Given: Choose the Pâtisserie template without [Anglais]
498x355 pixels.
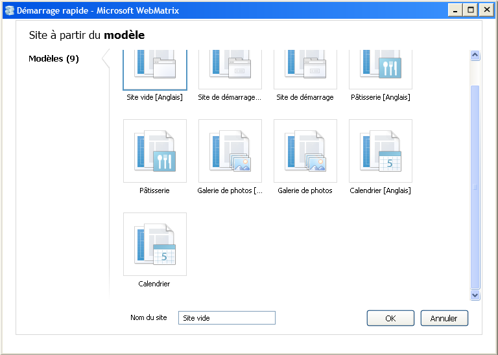Looking at the screenshot, I should pos(155,152).
